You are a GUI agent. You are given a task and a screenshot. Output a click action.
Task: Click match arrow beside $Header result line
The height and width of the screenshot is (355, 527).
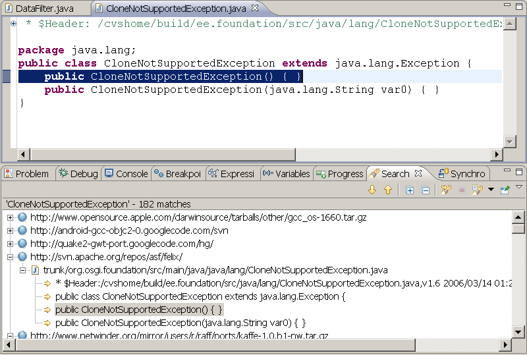coord(47,283)
